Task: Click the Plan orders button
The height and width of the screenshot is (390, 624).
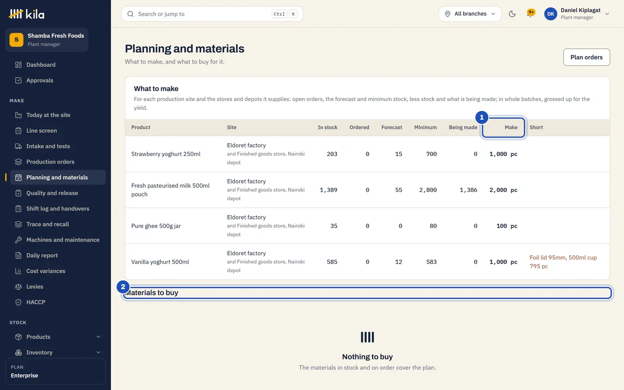Action: point(586,57)
